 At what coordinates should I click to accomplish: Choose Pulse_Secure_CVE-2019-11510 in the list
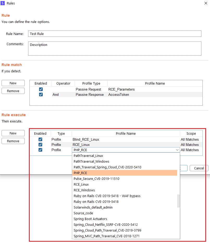pyautogui.click(x=96, y=179)
